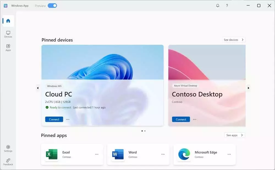This screenshot has height=170, width=275.
Task: Open more options for Excel app
Action: [x=97, y=154]
